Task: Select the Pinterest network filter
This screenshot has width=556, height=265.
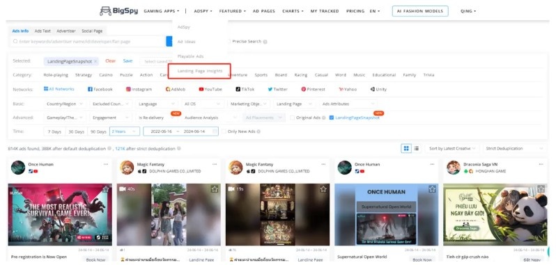Action: tap(313, 89)
